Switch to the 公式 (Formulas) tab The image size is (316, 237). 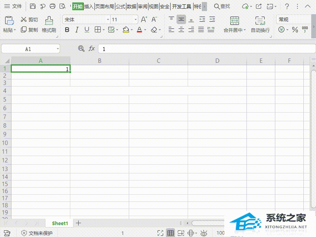[120, 6]
